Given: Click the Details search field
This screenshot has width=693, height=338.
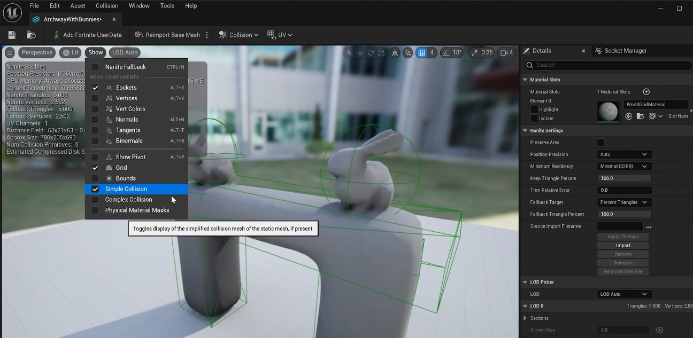Looking at the screenshot, I should (x=610, y=65).
